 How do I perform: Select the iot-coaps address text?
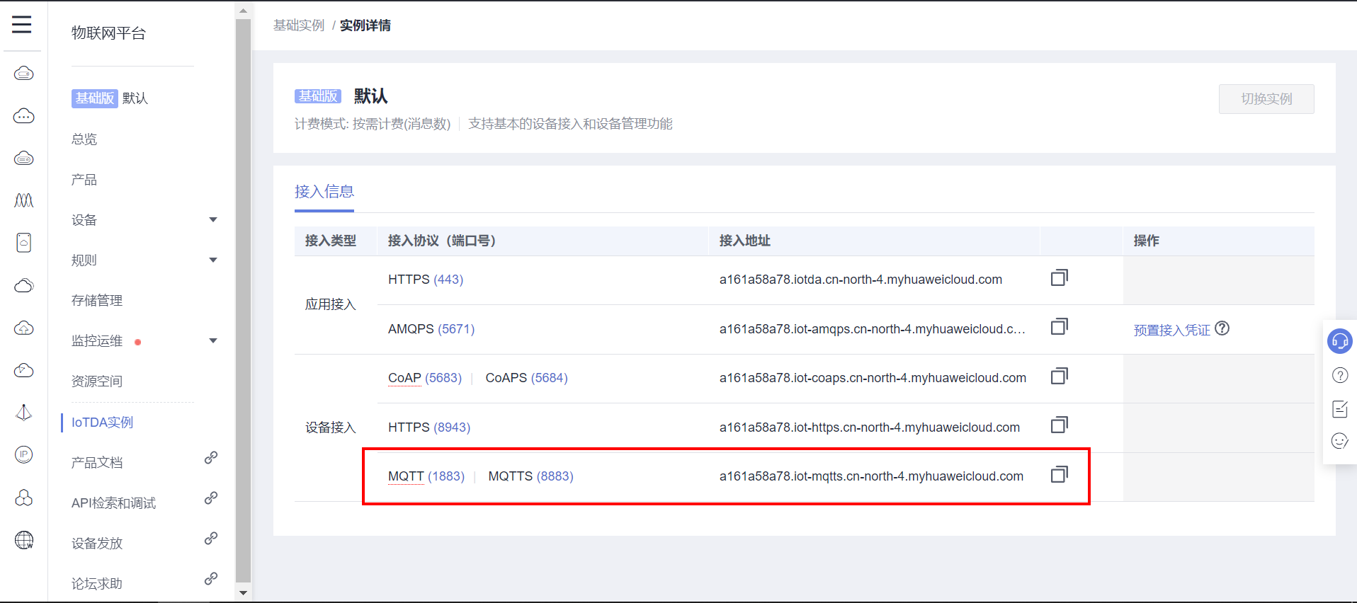coord(873,378)
